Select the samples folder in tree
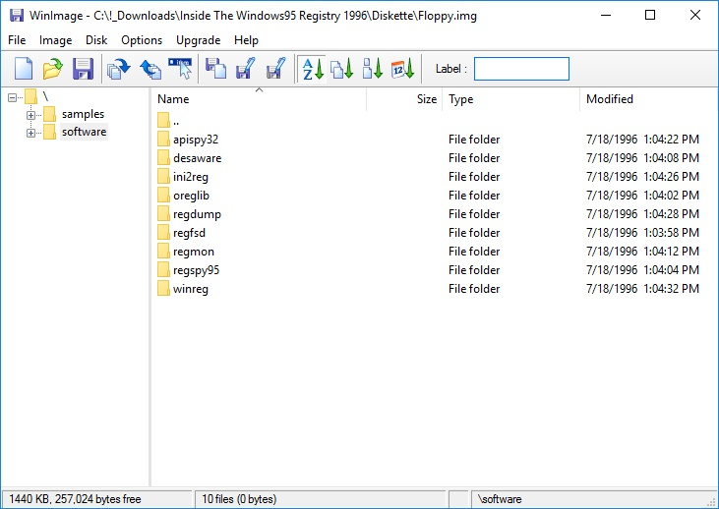 click(x=83, y=114)
